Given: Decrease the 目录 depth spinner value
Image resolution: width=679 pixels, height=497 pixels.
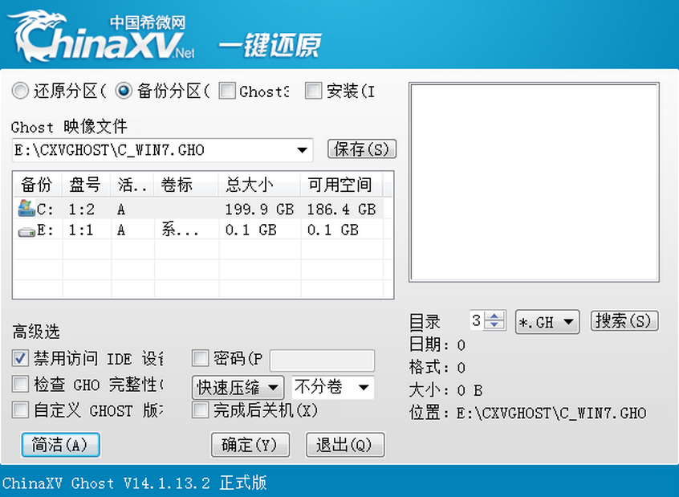Looking at the screenshot, I should (x=494, y=325).
